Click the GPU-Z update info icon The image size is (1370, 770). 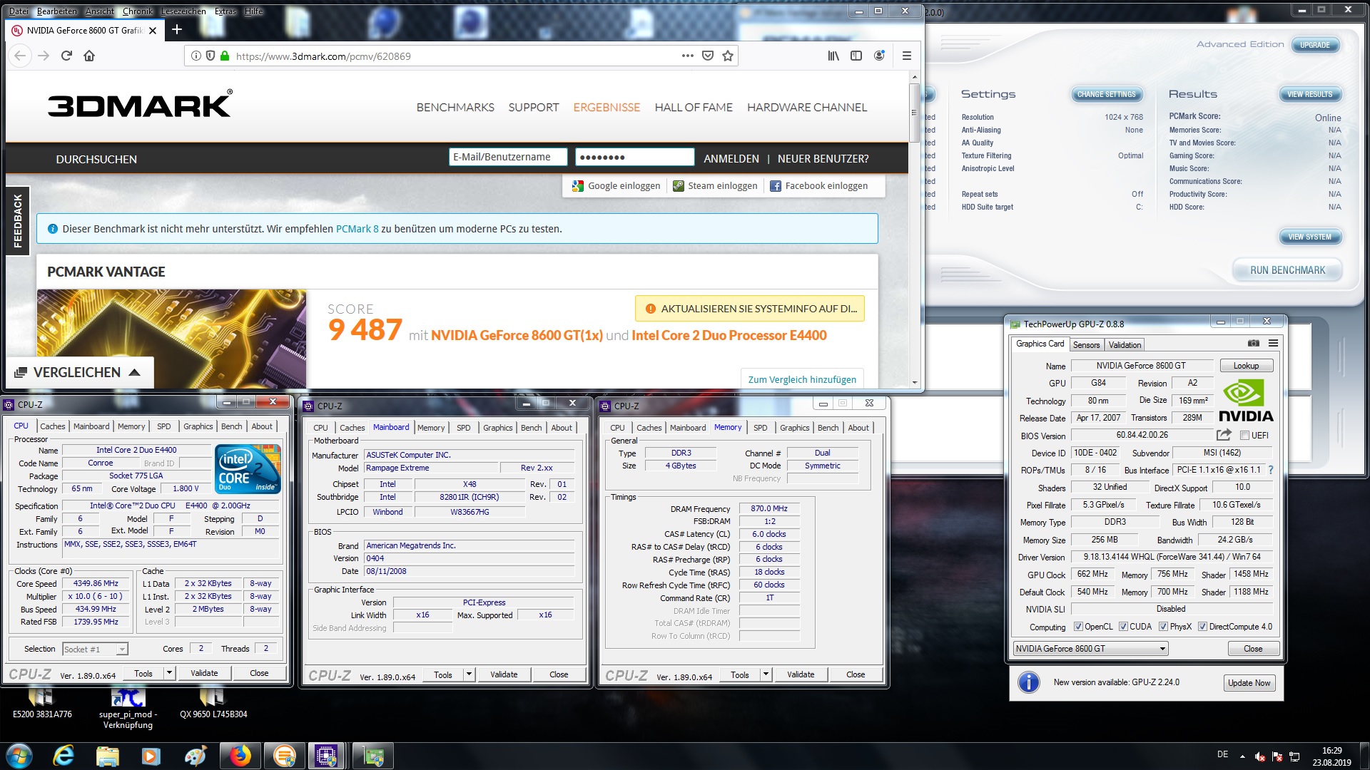[x=1028, y=682]
